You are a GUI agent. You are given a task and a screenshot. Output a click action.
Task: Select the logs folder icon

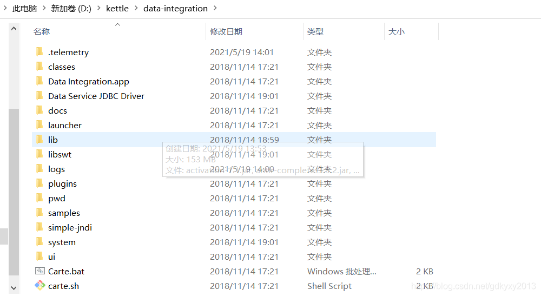(39, 169)
